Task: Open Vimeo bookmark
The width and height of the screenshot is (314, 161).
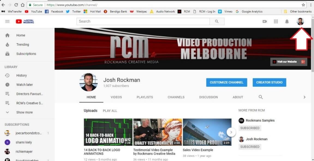Action: pos(225,12)
